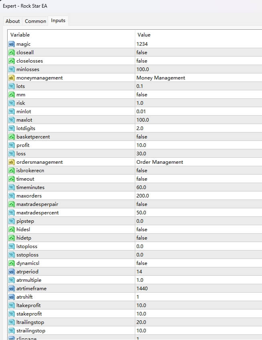
Task: Select the stakeprofit variable name
Action: tap(29, 314)
